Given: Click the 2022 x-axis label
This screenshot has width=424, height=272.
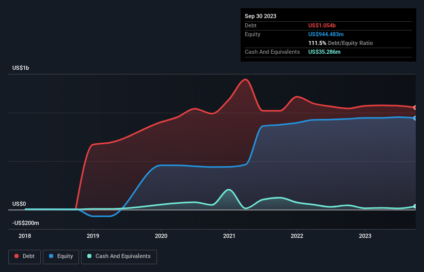Looking at the screenshot, I should coord(297,236).
